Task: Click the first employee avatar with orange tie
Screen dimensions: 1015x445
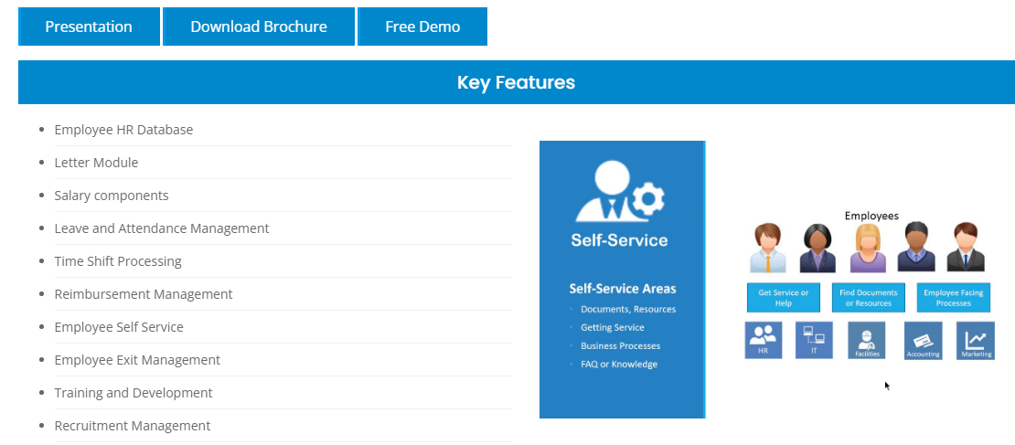Action: [x=768, y=248]
